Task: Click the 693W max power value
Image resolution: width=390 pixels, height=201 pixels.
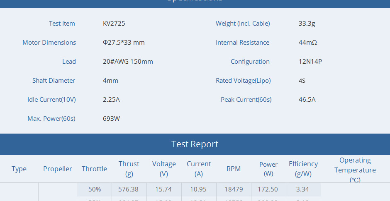Action: coord(111,119)
